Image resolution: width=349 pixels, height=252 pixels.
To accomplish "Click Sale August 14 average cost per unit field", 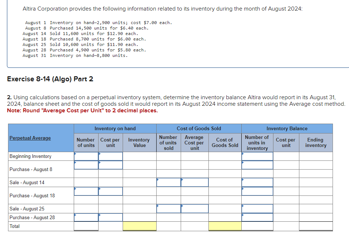I will point(195,182).
